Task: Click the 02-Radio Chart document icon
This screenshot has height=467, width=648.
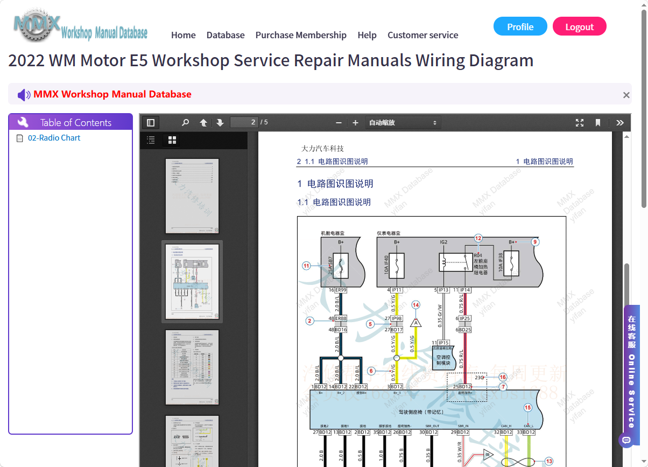Action: tap(20, 138)
